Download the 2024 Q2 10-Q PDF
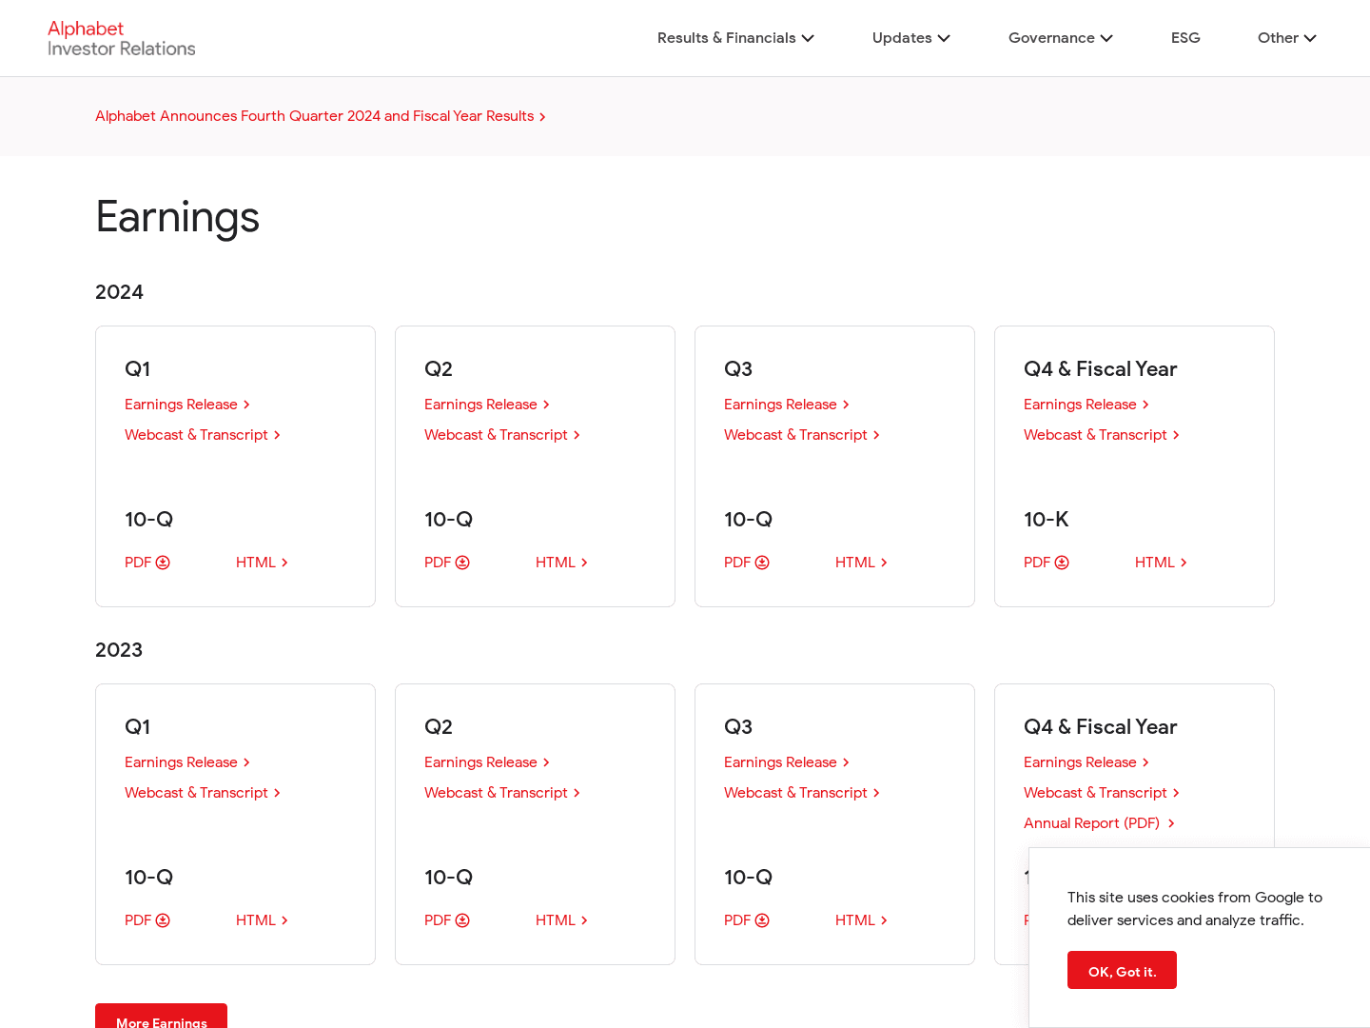 tap(446, 563)
